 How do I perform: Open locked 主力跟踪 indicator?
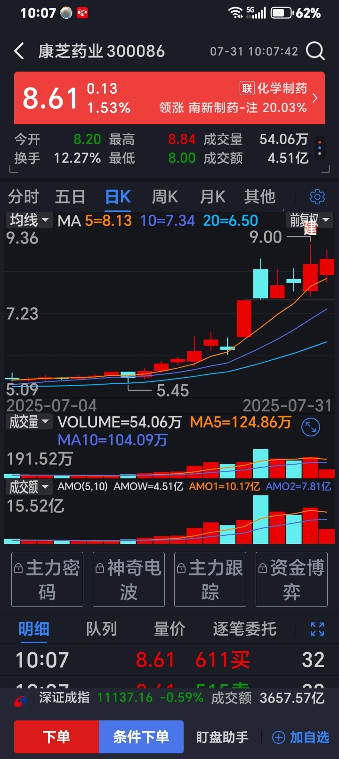click(210, 580)
